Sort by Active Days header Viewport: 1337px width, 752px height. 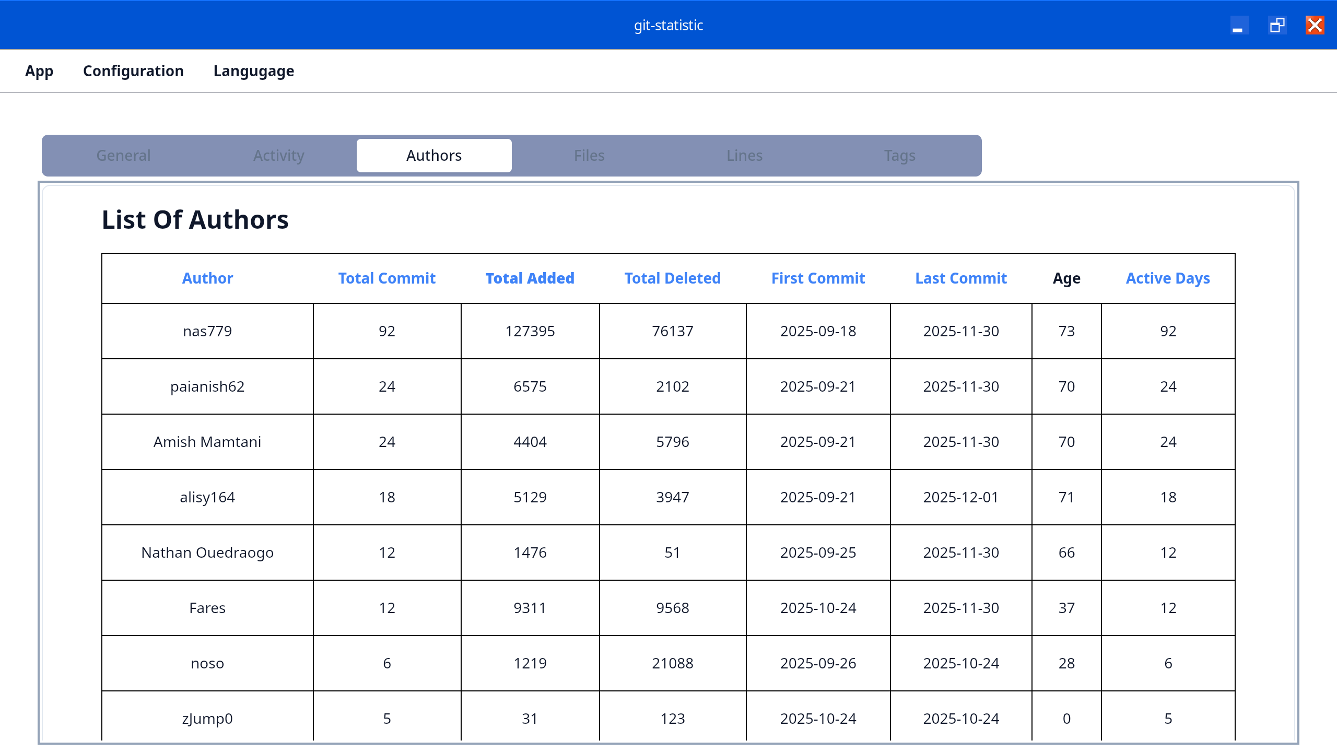[1168, 278]
